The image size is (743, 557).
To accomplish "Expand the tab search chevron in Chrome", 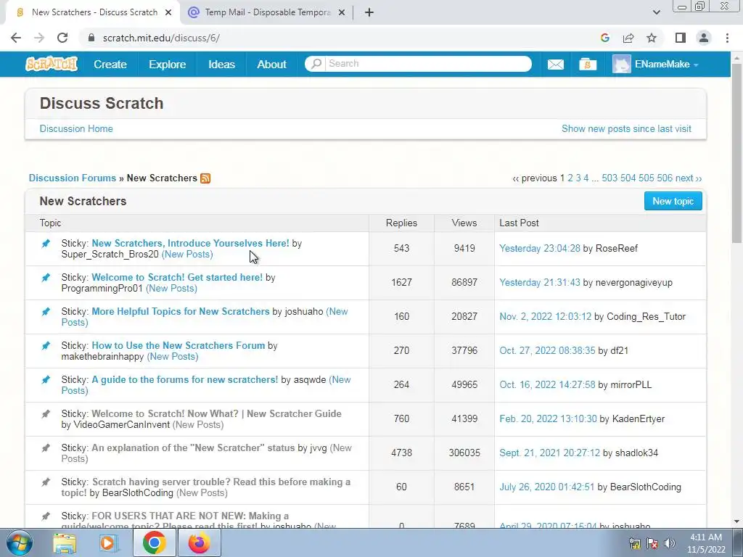I will tap(656, 12).
